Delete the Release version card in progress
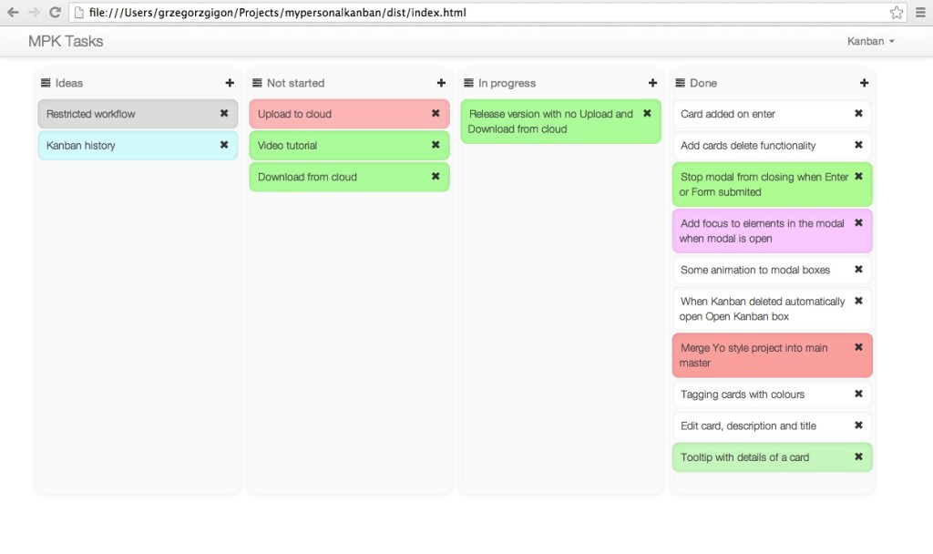The height and width of the screenshot is (554, 933). [x=647, y=114]
